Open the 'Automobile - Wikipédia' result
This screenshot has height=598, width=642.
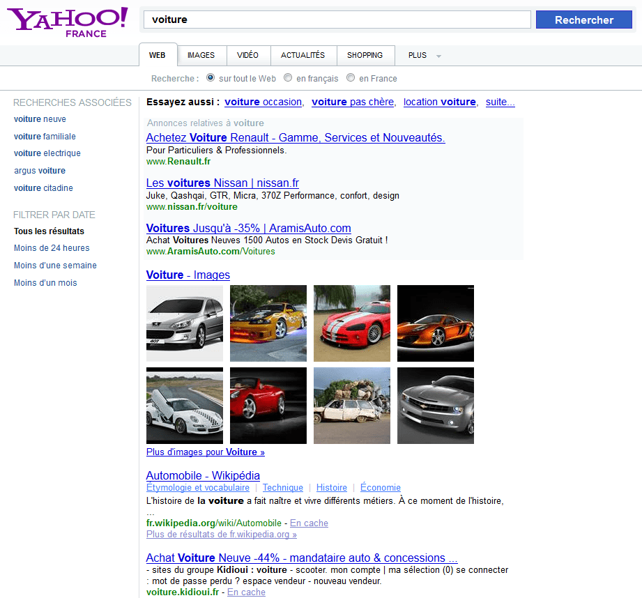203,475
